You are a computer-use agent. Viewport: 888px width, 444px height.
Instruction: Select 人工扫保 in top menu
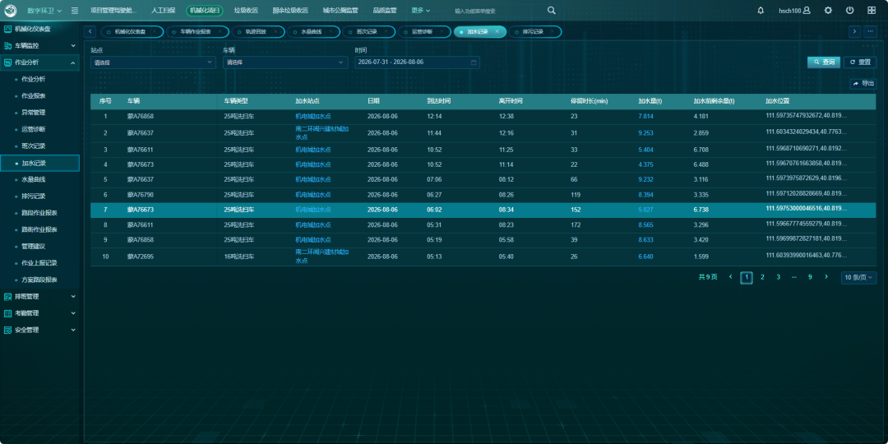tap(163, 10)
